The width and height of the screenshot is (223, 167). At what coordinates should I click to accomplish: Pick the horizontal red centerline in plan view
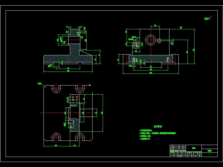tap(68, 113)
